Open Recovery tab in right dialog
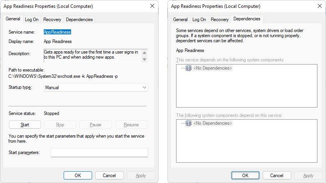This screenshot has height=183, width=326. [219, 20]
